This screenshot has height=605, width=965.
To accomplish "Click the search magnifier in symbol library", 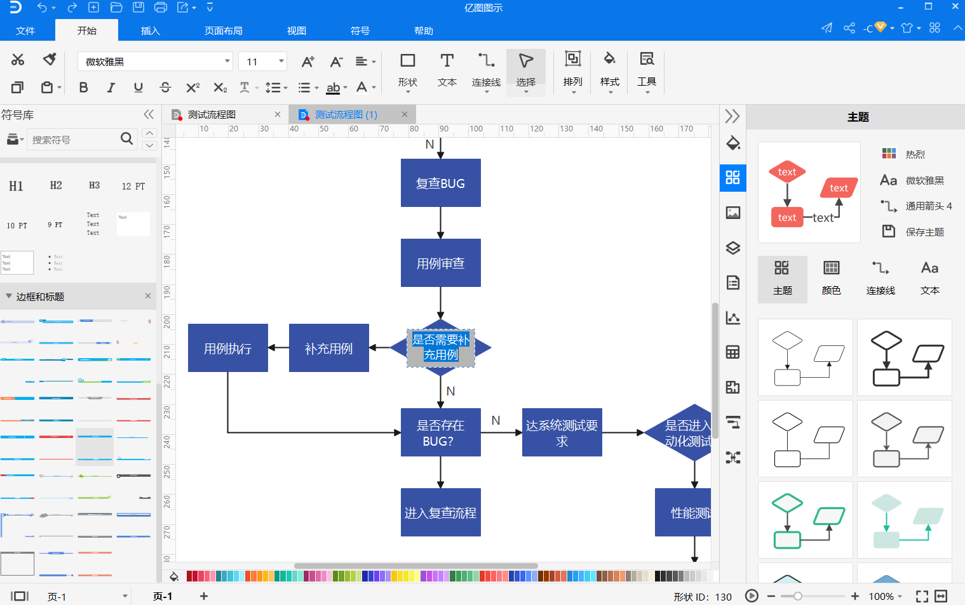I will click(127, 138).
